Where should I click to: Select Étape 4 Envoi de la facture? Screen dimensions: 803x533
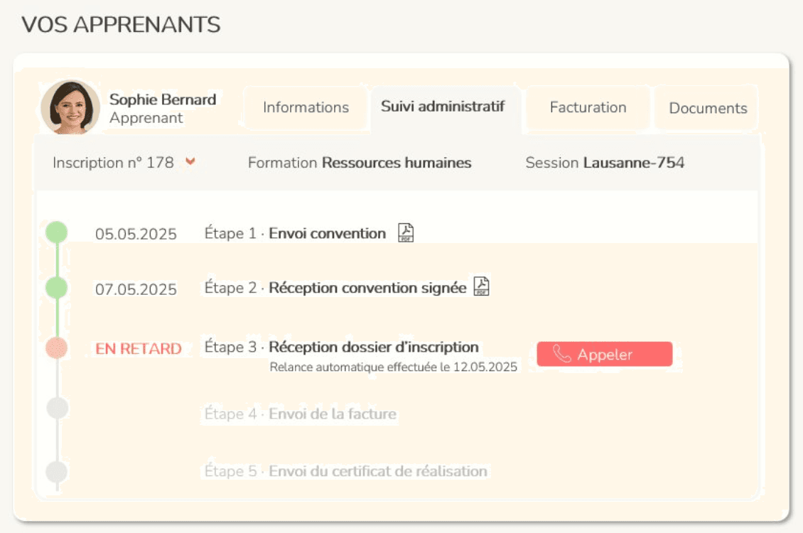click(300, 414)
